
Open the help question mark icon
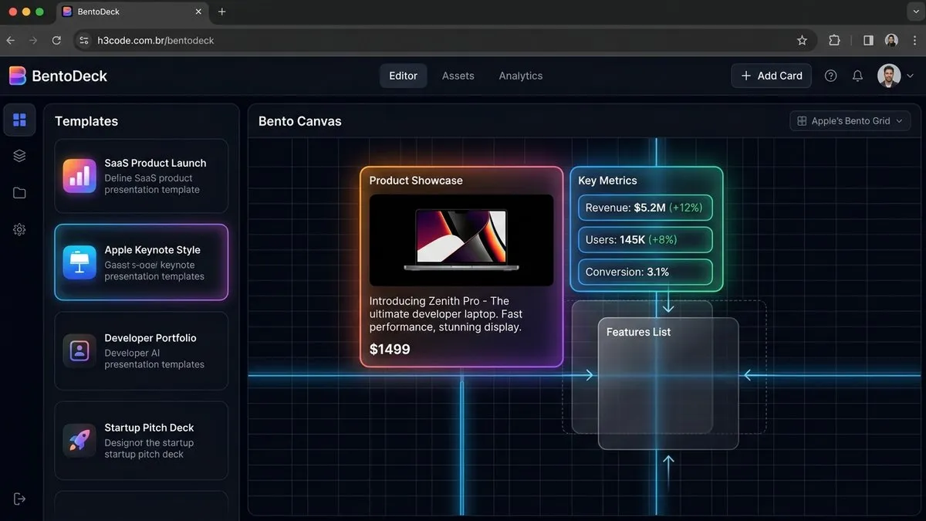tap(831, 76)
